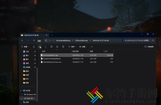Screen dimensions: 161x105
Task: Expand the 网络 (Network) node chevron
Action: tap(21, 102)
